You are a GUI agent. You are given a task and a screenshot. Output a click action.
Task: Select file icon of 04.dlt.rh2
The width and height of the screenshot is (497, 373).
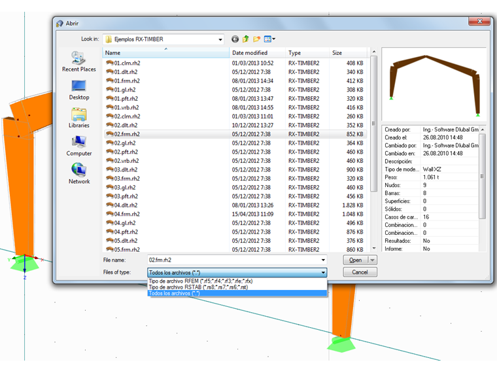pyautogui.click(x=110, y=205)
